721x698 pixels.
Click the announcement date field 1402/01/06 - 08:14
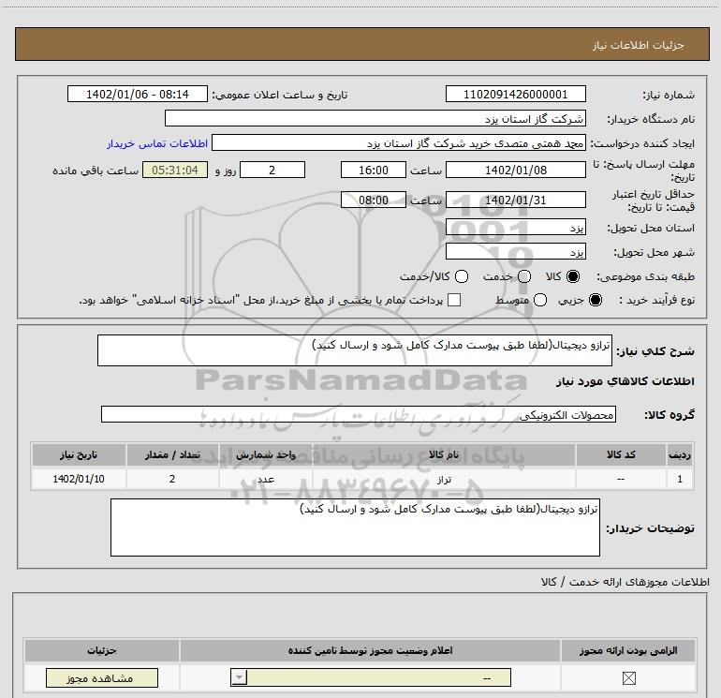click(x=138, y=94)
